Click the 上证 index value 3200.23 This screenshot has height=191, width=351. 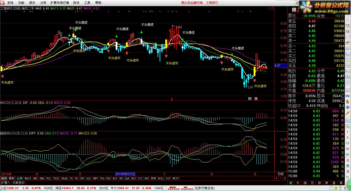click(13, 188)
